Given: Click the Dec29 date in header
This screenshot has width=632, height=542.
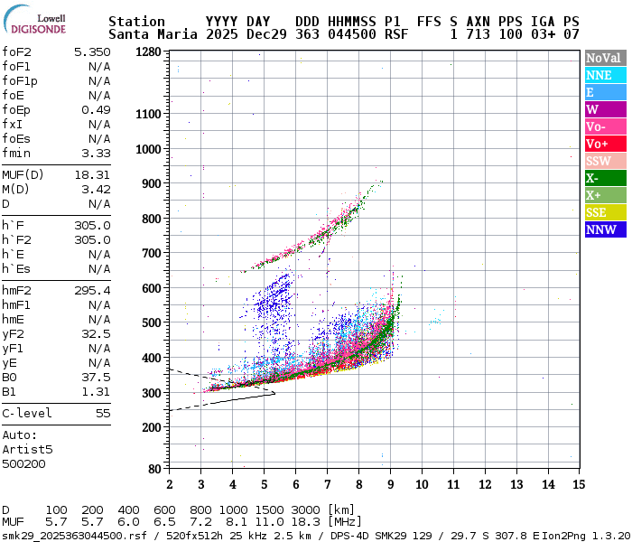Looking at the screenshot, I should pyautogui.click(x=266, y=34).
